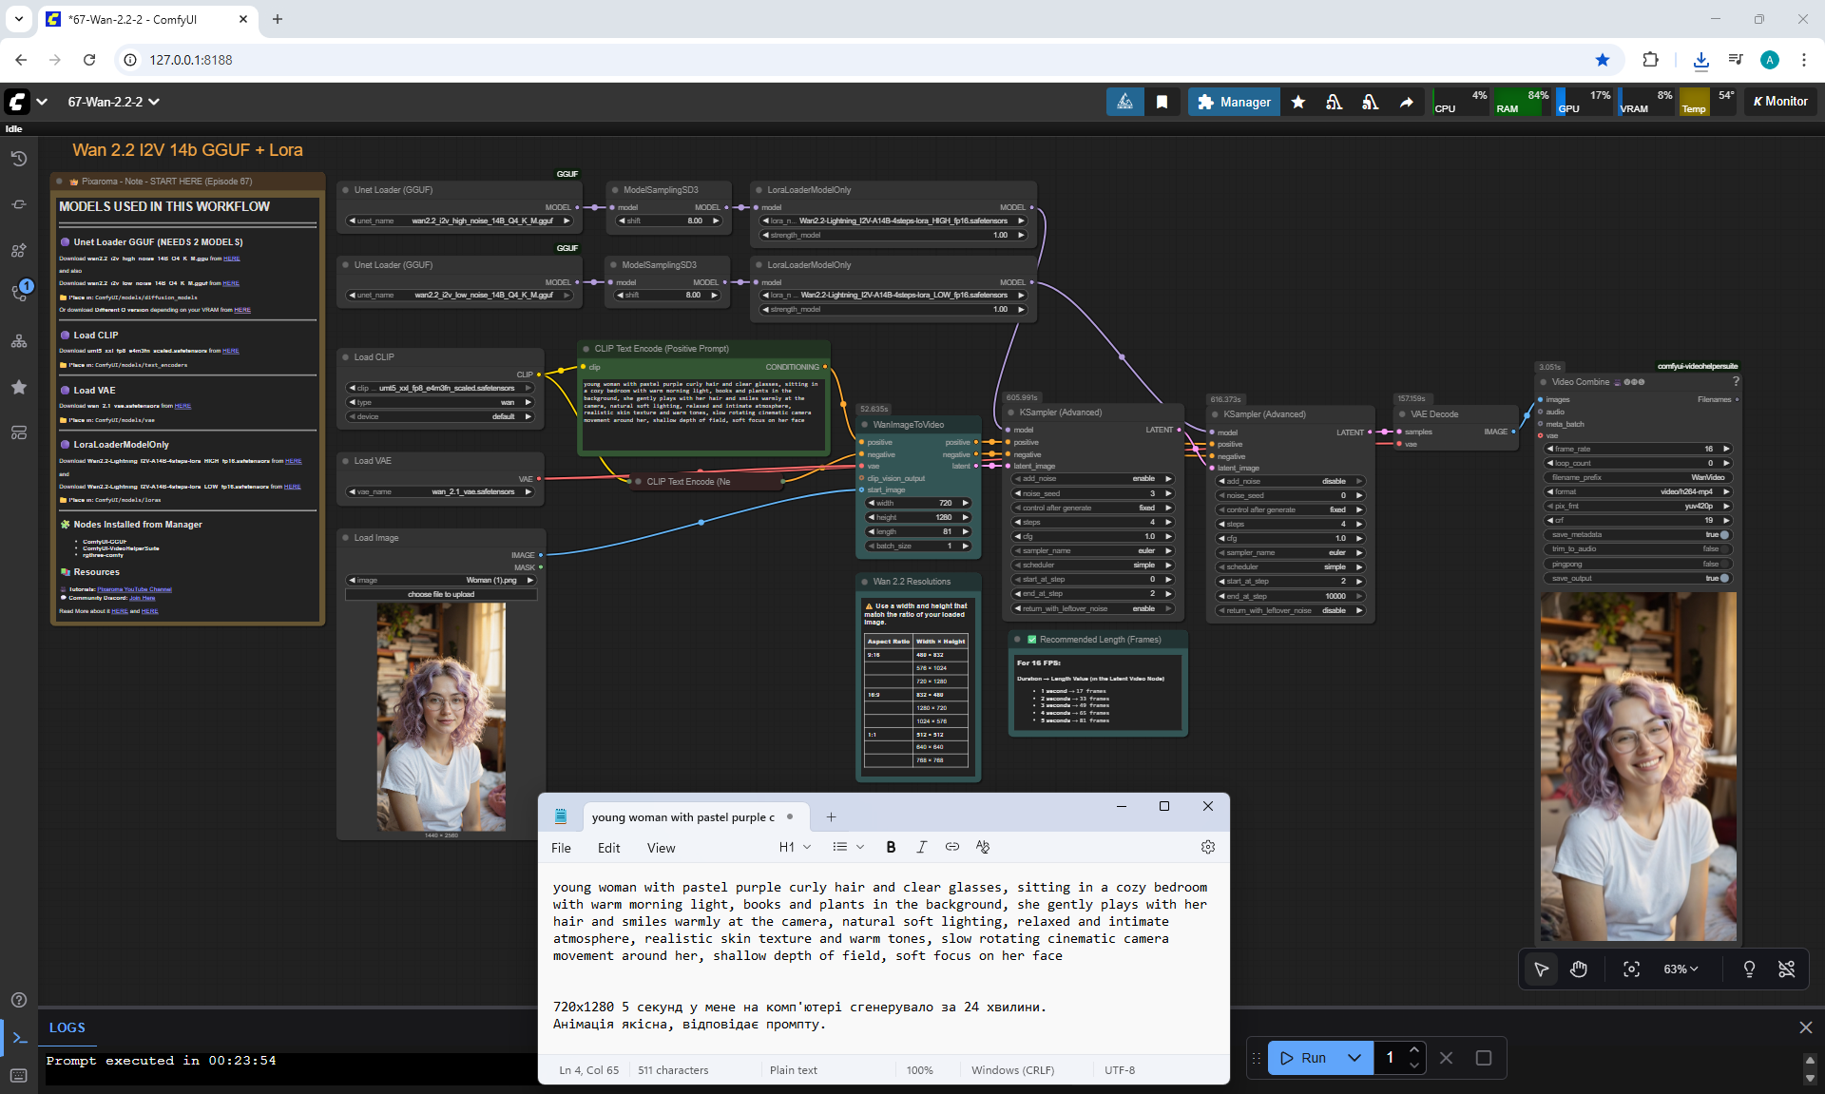Open the ComfyUI Manager
This screenshot has width=1825, height=1094.
[x=1234, y=102]
